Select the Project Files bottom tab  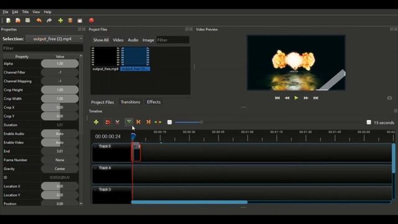point(102,102)
